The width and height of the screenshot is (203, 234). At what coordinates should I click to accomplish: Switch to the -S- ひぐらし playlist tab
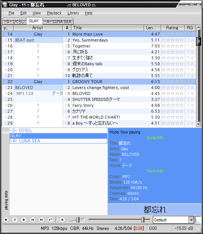[14, 22]
